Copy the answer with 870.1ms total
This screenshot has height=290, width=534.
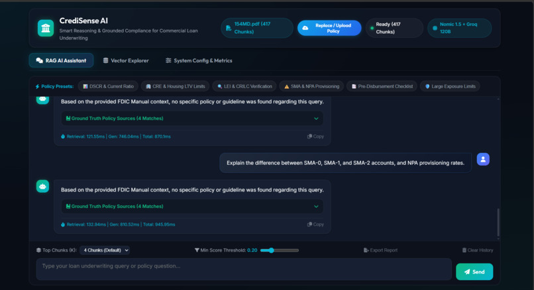coord(316,136)
